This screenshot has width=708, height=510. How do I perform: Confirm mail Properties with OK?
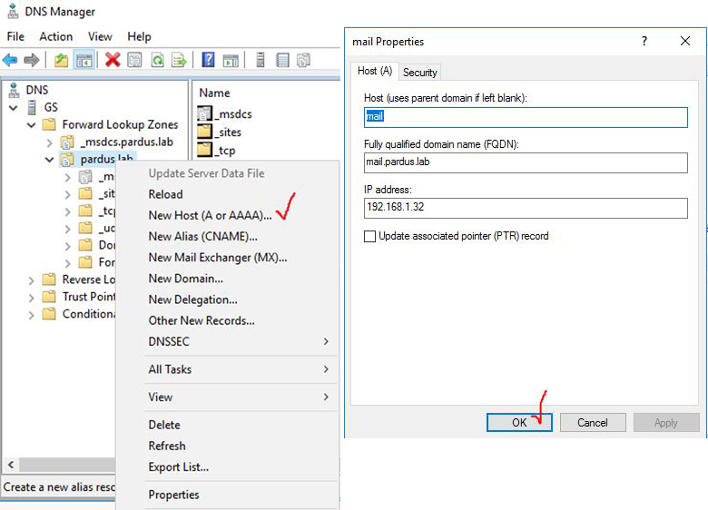[x=519, y=423]
